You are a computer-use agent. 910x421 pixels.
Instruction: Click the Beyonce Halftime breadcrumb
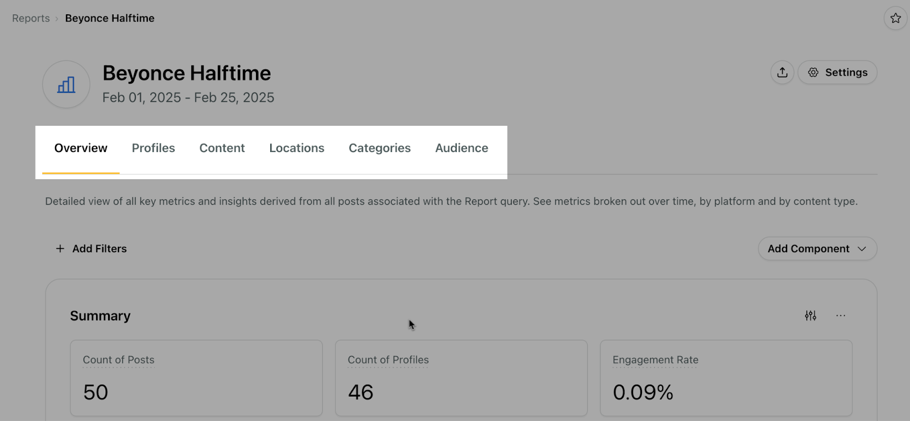[110, 18]
